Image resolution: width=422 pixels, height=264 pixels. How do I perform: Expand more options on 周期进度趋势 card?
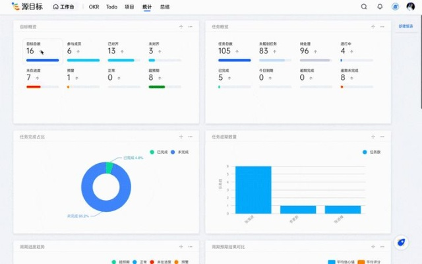tap(191, 247)
